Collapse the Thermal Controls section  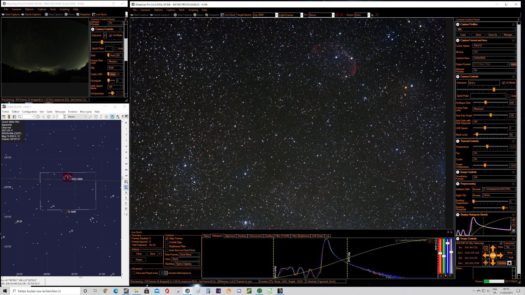point(458,141)
